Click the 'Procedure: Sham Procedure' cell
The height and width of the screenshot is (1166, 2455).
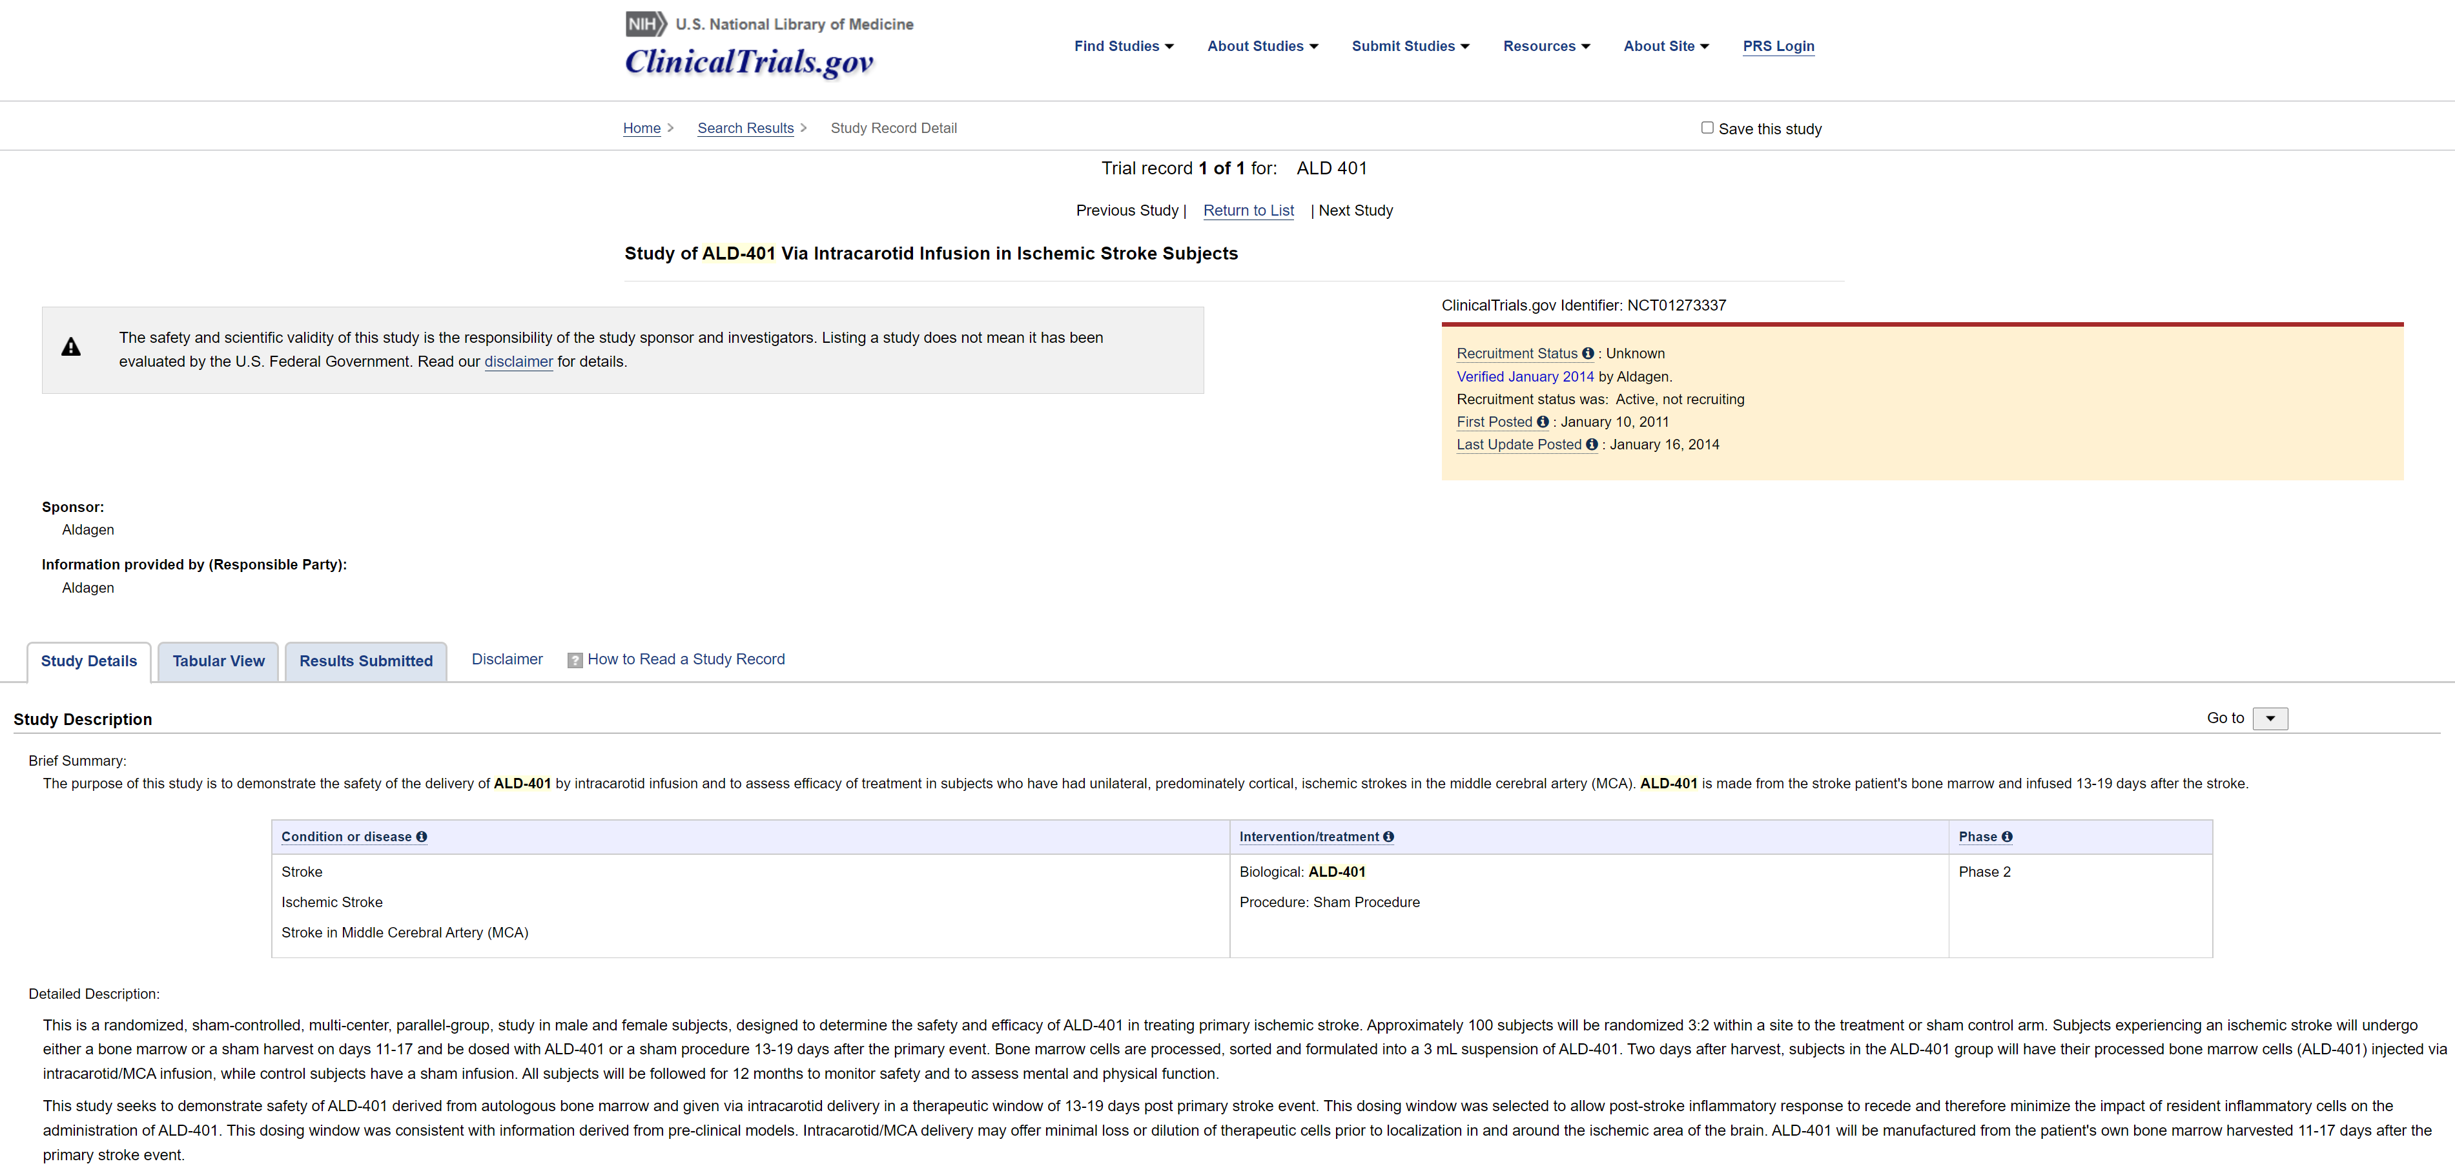pos(1330,903)
